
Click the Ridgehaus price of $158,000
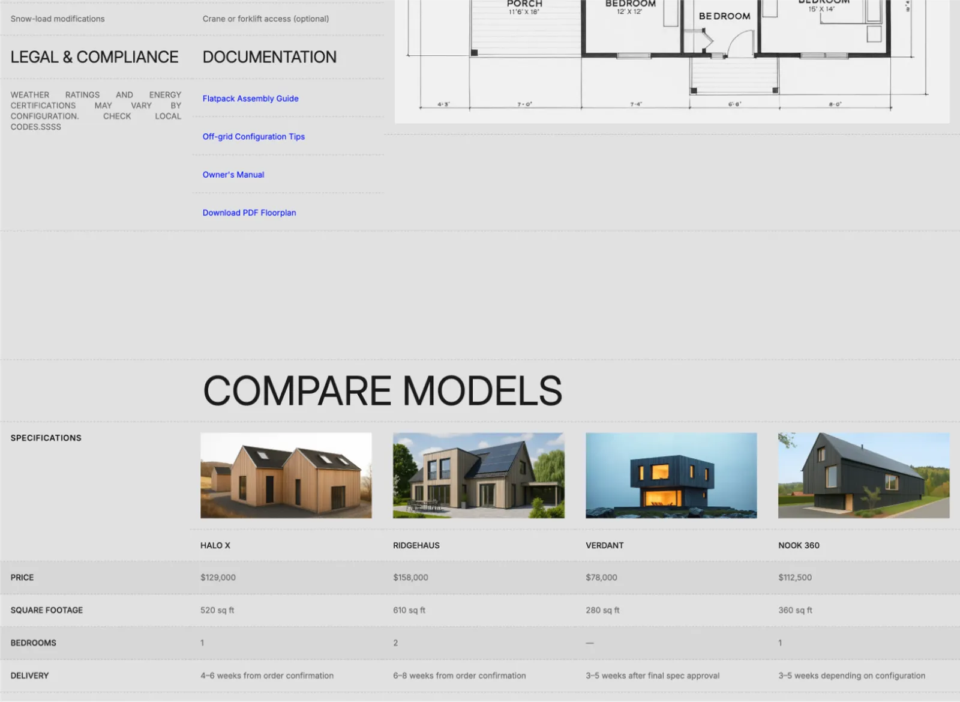point(410,577)
